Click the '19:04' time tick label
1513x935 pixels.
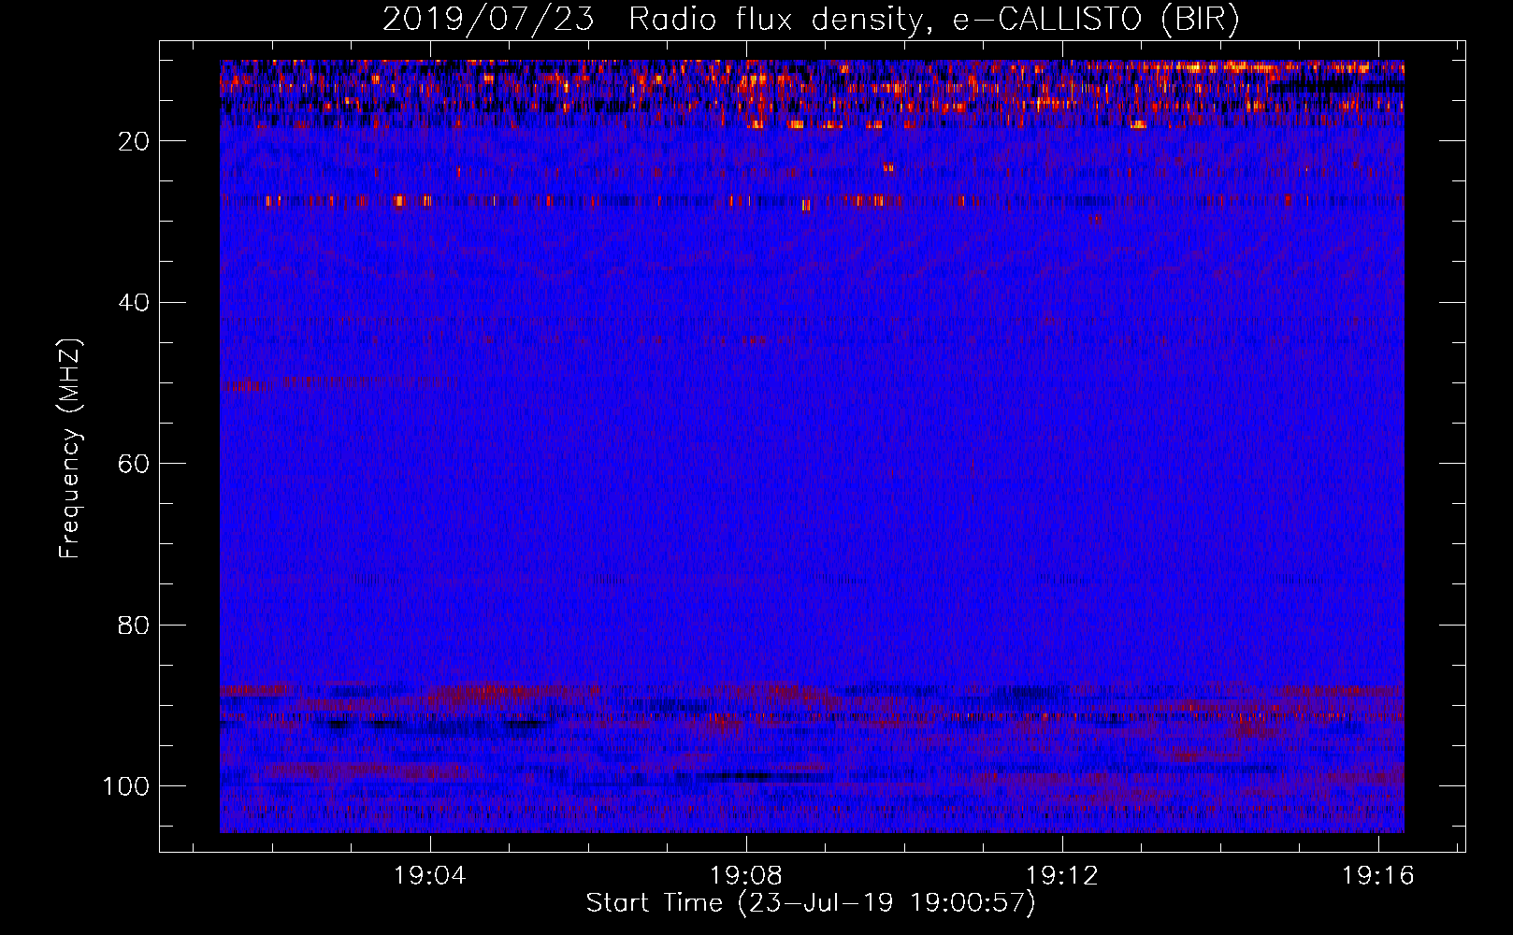coord(430,876)
